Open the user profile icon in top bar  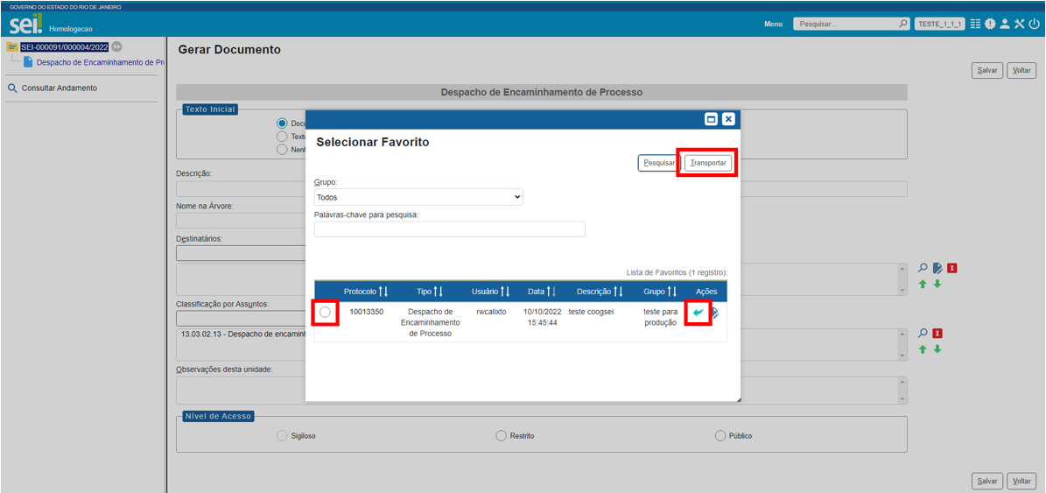pos(1005,24)
